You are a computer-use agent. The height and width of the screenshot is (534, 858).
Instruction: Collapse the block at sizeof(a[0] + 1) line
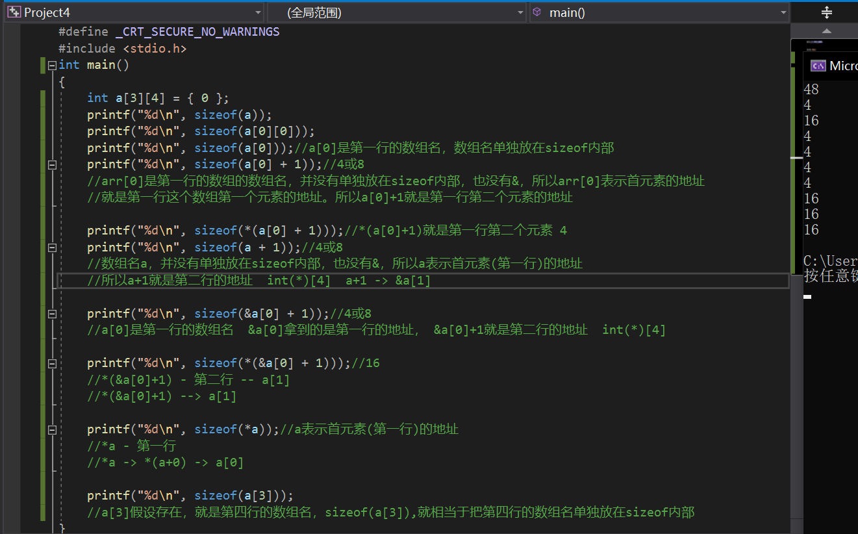(x=52, y=164)
